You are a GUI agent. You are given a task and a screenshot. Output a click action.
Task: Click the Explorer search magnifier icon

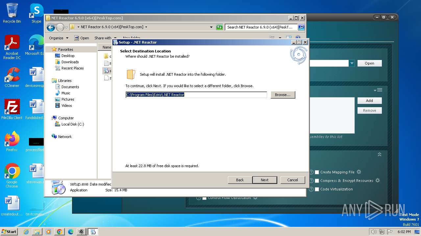tap(301, 27)
